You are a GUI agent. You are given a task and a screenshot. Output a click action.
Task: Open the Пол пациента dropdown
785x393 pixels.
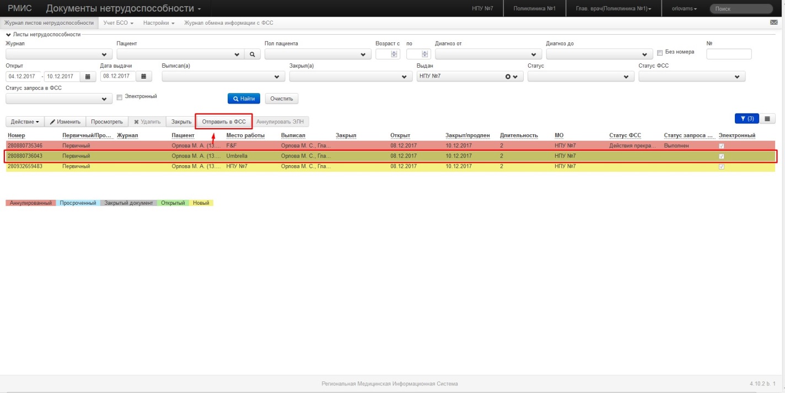tap(318, 54)
